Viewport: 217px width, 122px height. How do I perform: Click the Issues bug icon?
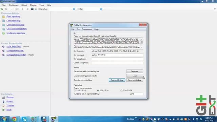(3, 110)
